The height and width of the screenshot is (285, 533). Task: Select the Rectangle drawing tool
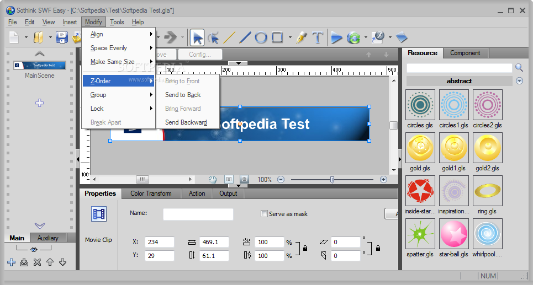click(277, 37)
